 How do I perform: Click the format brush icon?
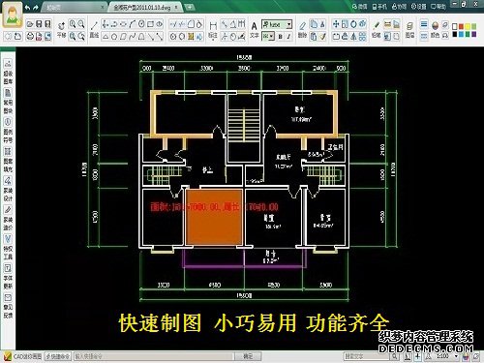[323, 37]
